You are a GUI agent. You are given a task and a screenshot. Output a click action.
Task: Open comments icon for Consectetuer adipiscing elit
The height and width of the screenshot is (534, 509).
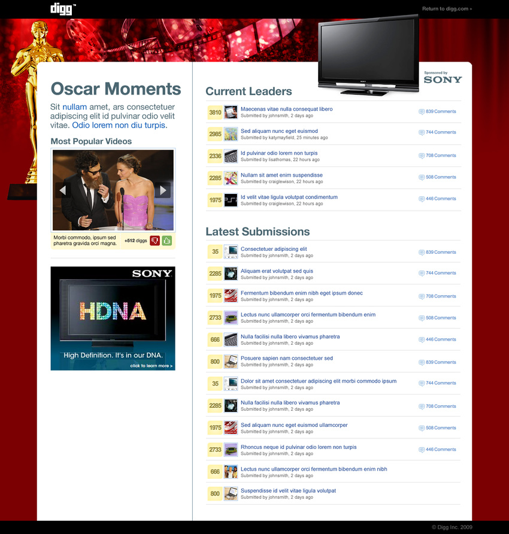pyautogui.click(x=422, y=253)
